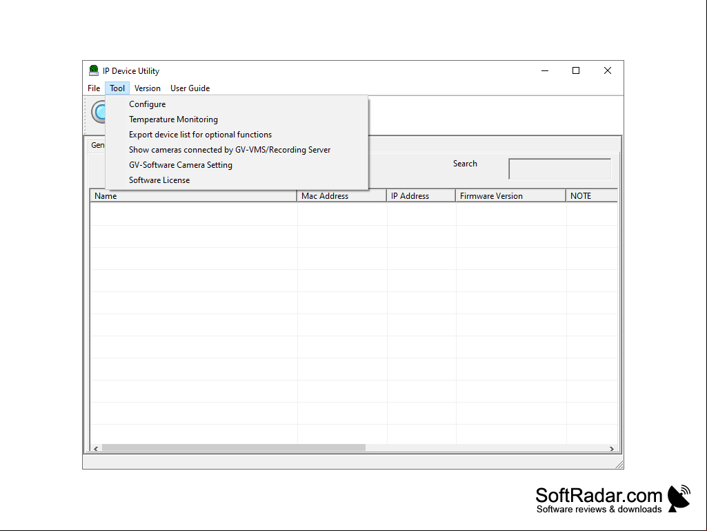Image resolution: width=707 pixels, height=531 pixels.
Task: Sort by Firmware Version column header
Action: [x=511, y=196]
